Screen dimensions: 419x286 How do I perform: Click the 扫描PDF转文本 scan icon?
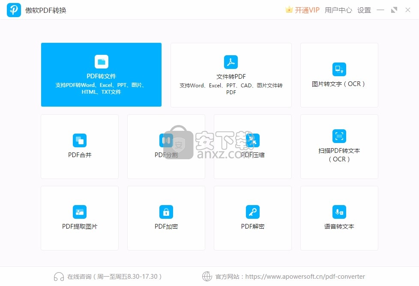tap(339, 136)
